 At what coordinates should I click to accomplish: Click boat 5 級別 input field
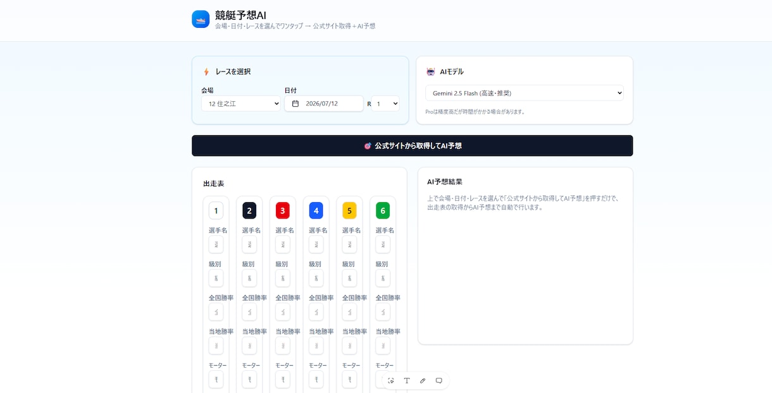coord(349,278)
